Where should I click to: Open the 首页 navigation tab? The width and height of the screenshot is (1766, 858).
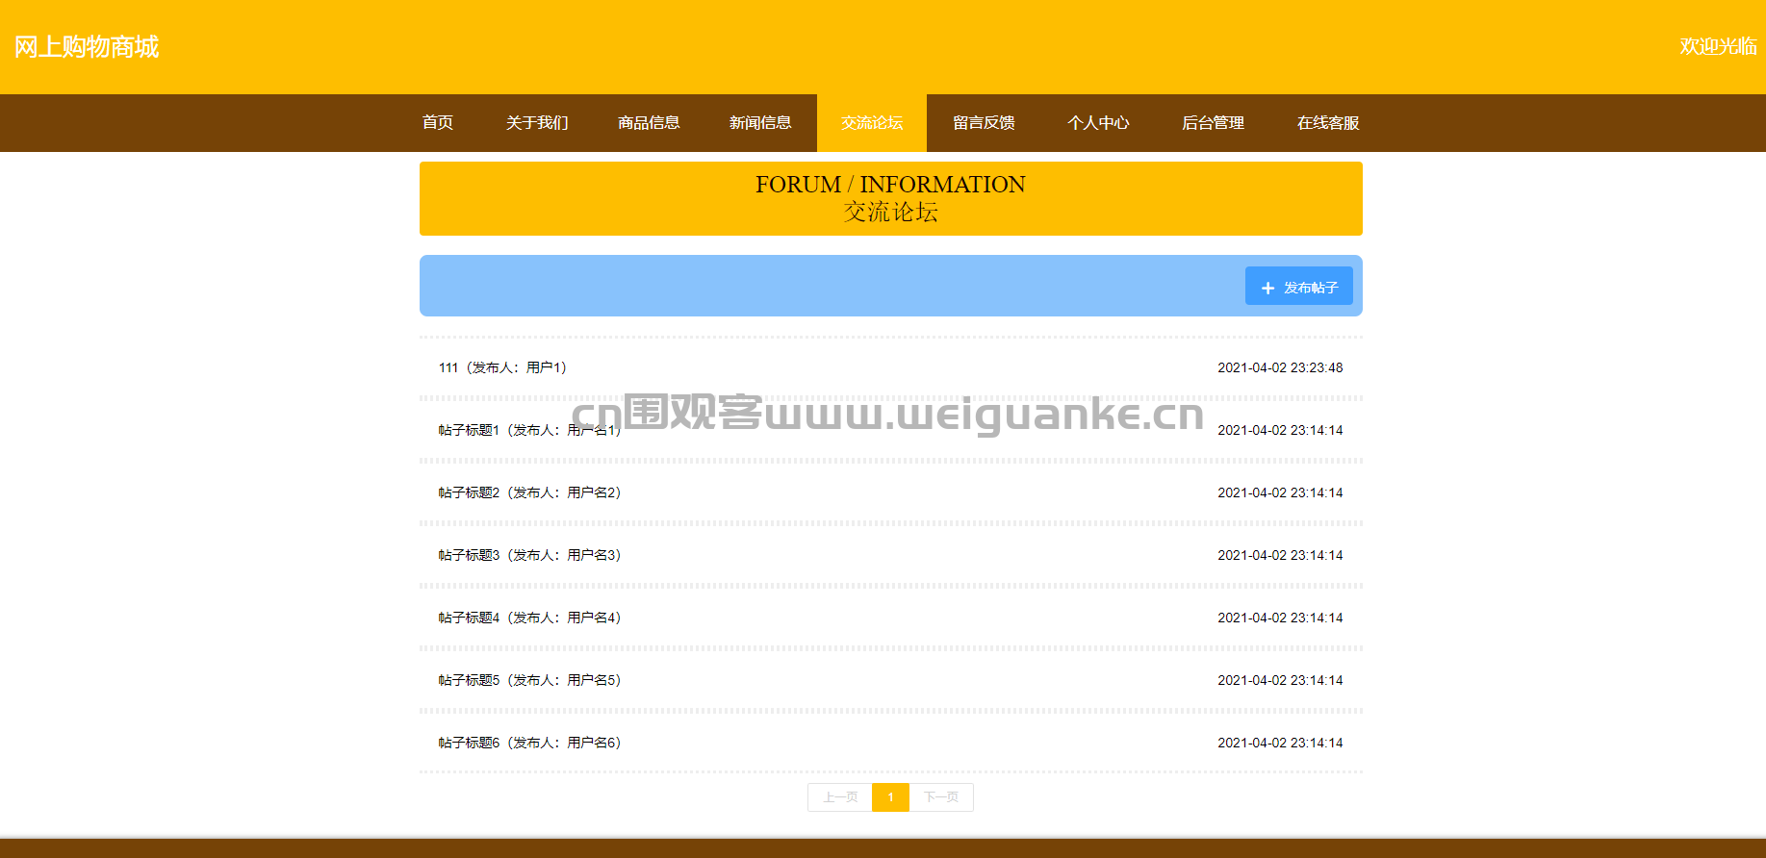pyautogui.click(x=437, y=122)
